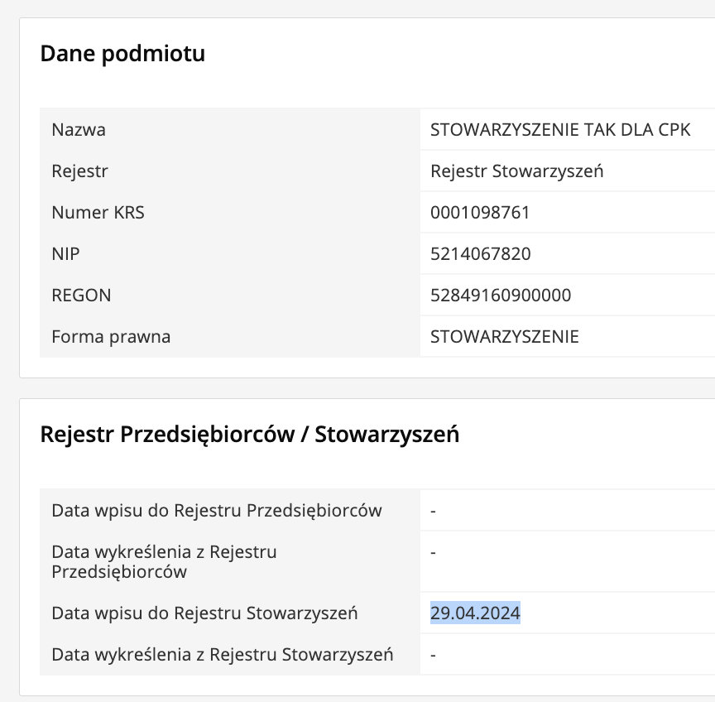Image resolution: width=715 pixels, height=702 pixels.
Task: Select the 'Forma prawna' label
Action: 111,337
